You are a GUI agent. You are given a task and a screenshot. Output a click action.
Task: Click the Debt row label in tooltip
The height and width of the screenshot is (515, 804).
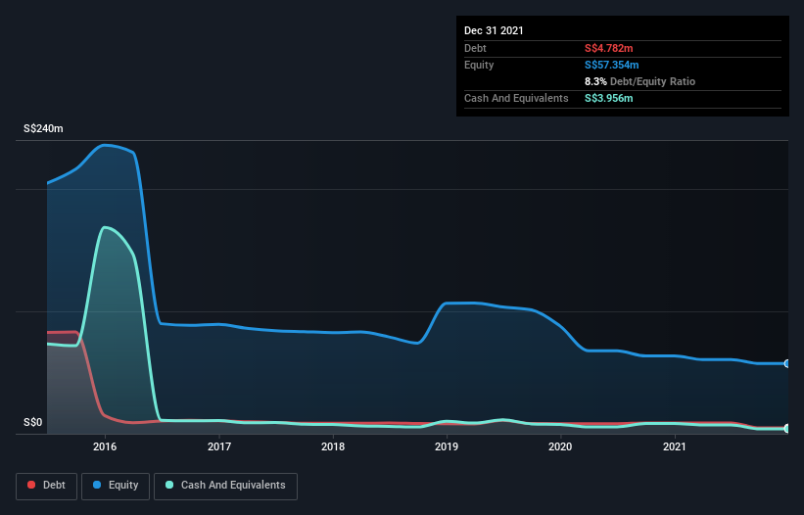pos(475,48)
